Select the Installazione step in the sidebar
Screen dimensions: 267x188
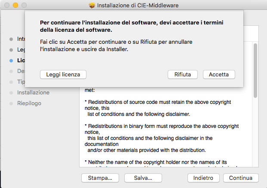[33, 92]
